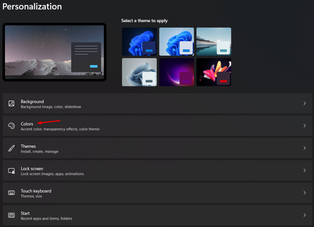The height and width of the screenshot is (227, 314).
Task: Open Lock screen via right chevron
Action: (x=305, y=170)
